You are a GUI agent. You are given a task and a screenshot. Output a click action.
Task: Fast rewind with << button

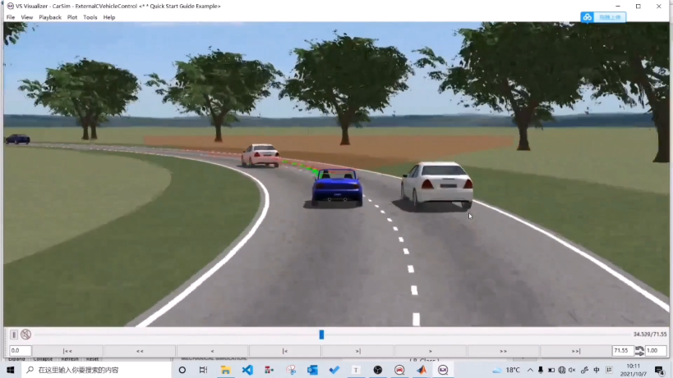pos(140,351)
